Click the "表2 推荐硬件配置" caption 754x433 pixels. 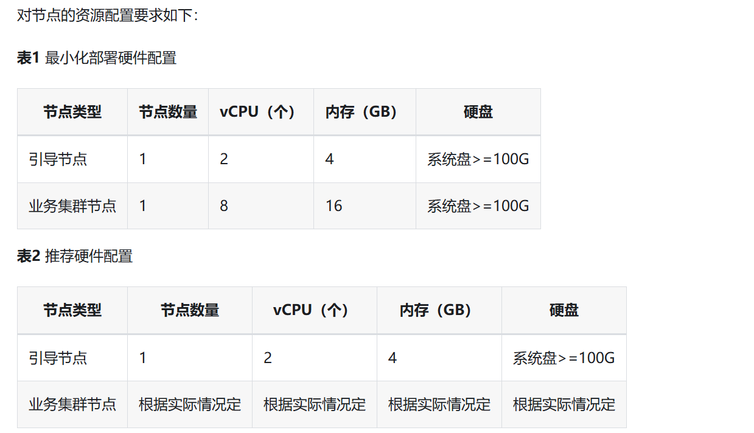[75, 257]
